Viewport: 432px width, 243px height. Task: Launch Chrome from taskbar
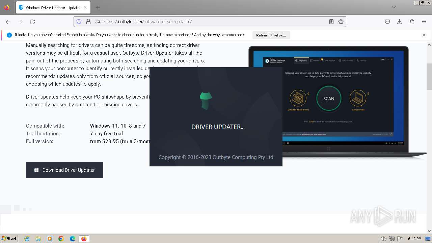click(x=61, y=239)
